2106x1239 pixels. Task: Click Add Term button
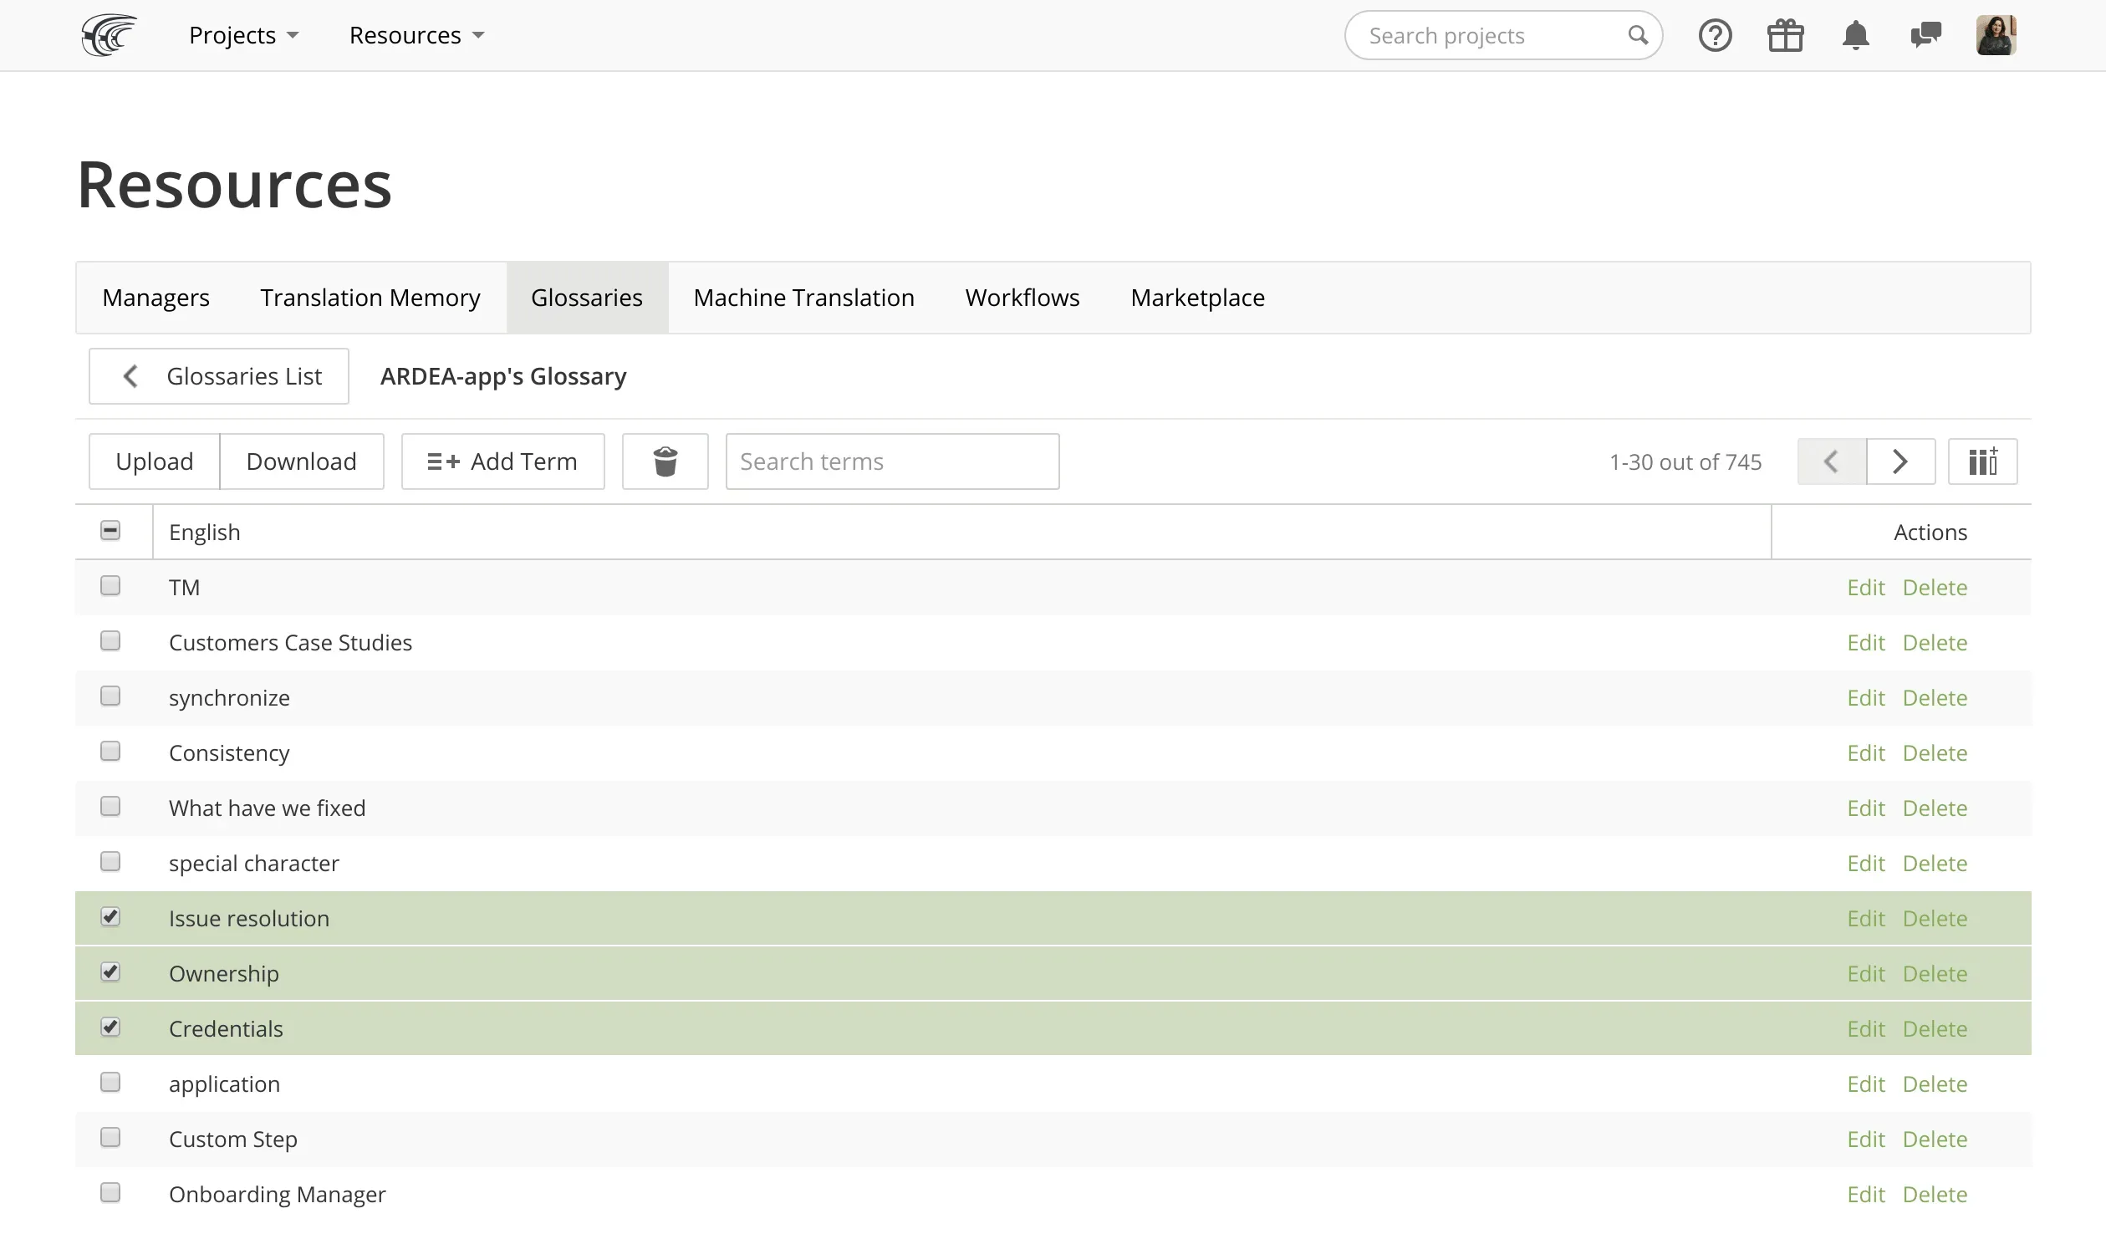(x=503, y=461)
